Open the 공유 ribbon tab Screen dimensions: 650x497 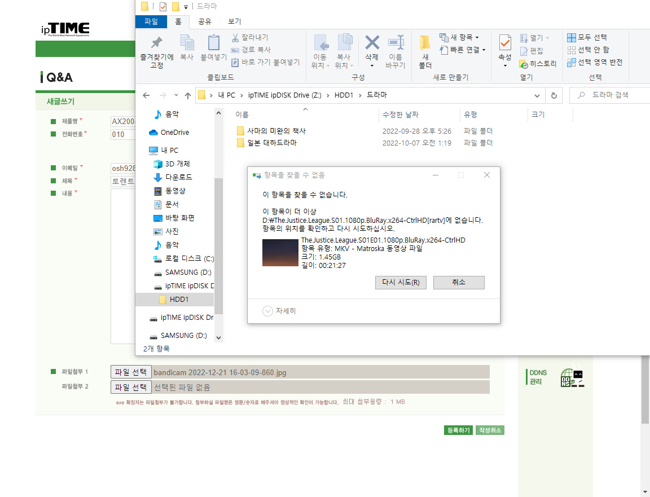(x=205, y=21)
